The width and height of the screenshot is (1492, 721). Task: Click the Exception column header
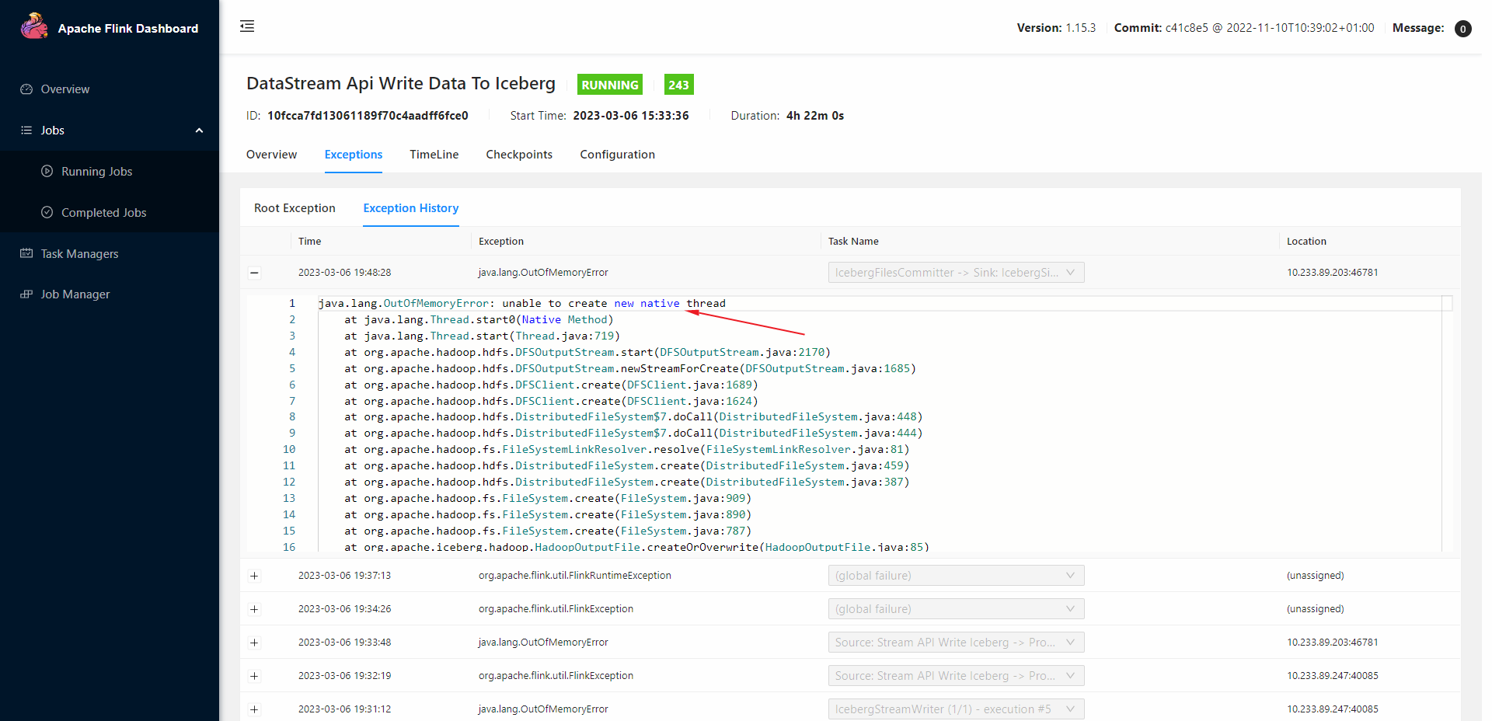(x=501, y=242)
